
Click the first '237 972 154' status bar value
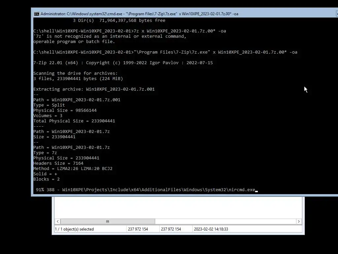coord(138,229)
